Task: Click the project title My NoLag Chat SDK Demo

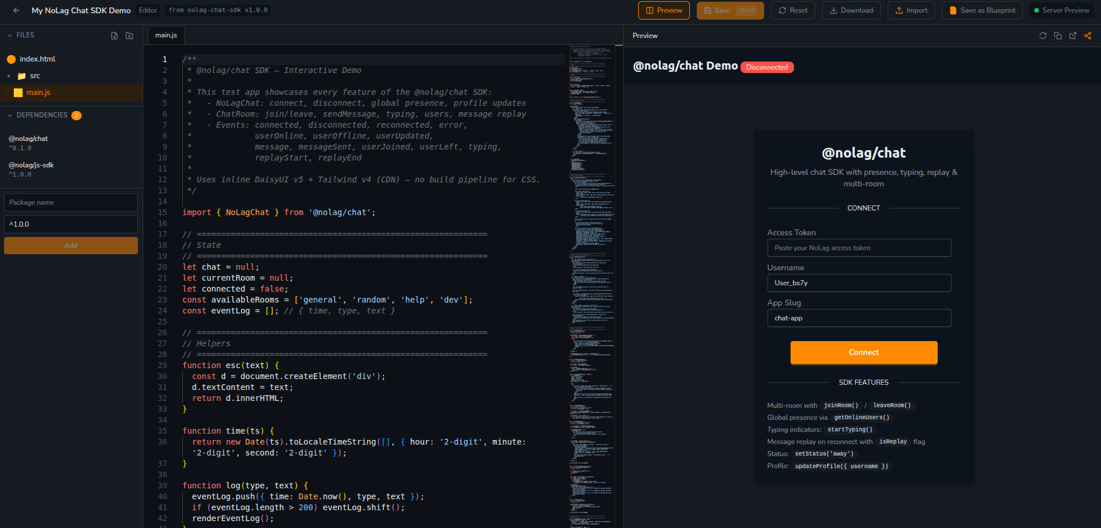Action: (x=81, y=10)
